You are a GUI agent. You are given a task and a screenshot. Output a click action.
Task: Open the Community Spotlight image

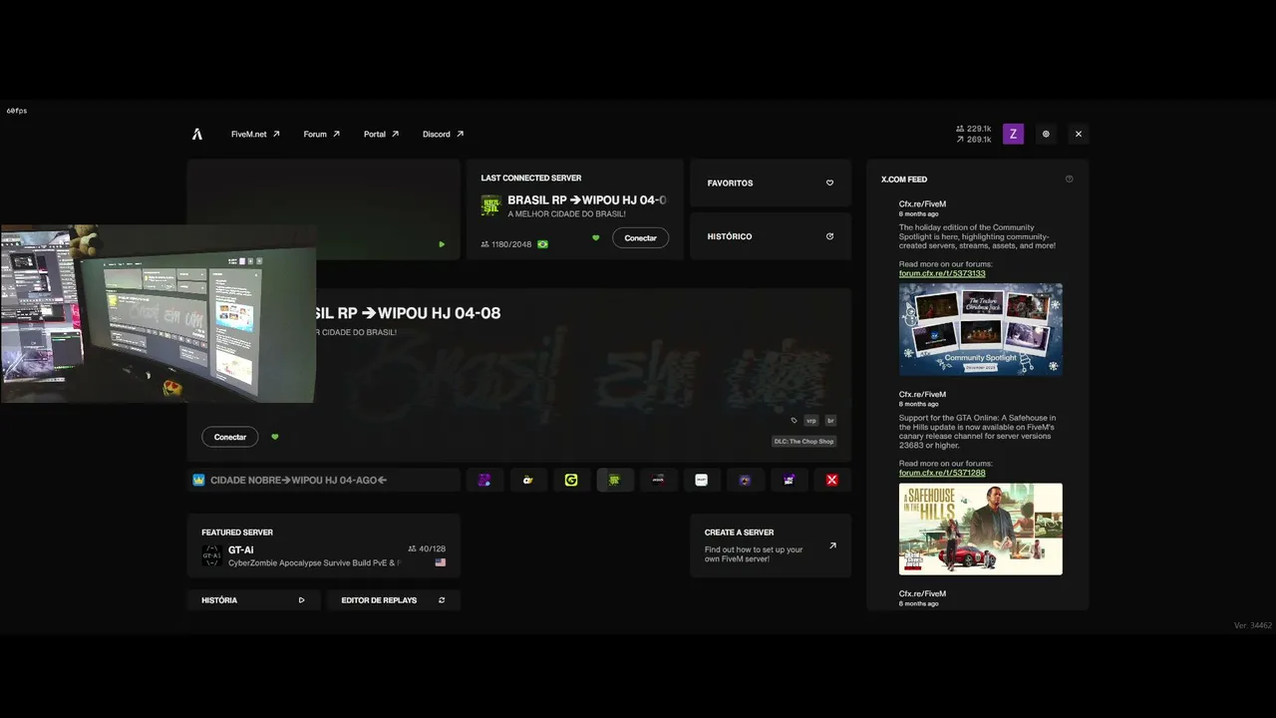coord(981,330)
